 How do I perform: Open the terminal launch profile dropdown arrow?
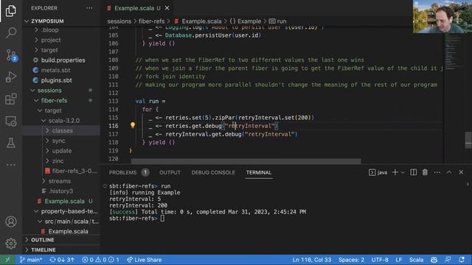pyautogui.click(x=403, y=172)
